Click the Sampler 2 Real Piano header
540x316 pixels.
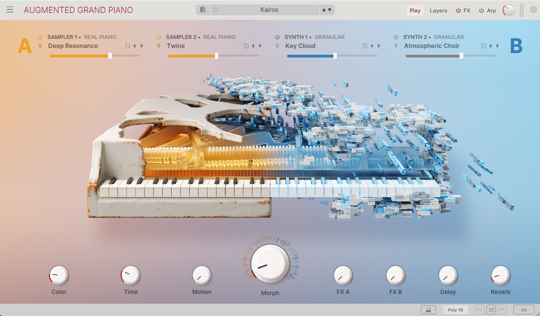click(201, 37)
